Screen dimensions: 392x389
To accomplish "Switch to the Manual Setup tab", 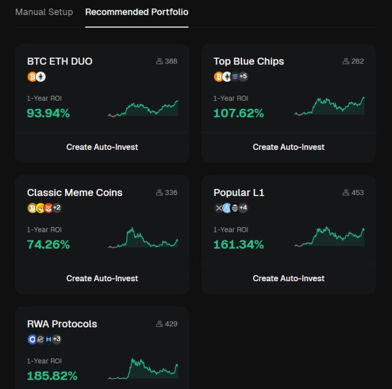I will [x=44, y=12].
